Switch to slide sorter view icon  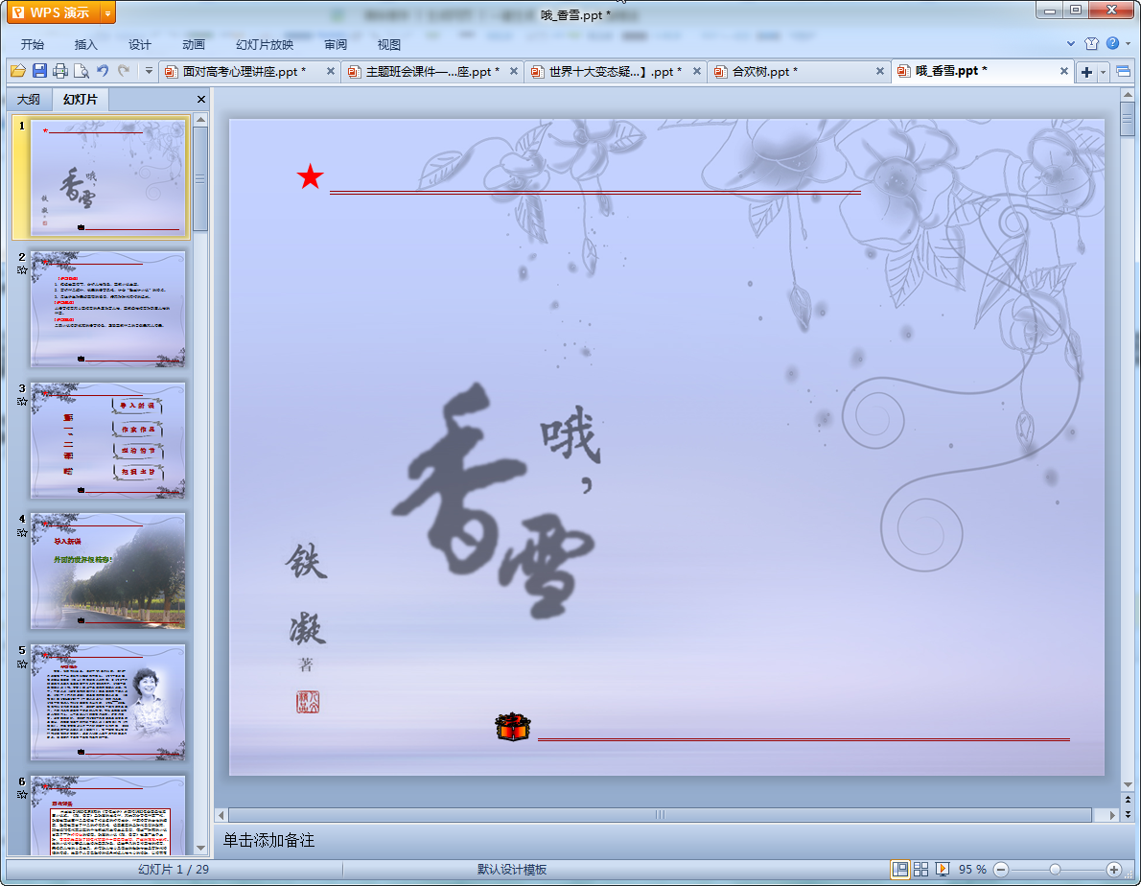tap(921, 870)
